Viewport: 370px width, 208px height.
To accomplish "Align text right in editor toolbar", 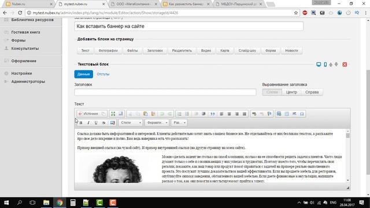I will click(x=236, y=114).
